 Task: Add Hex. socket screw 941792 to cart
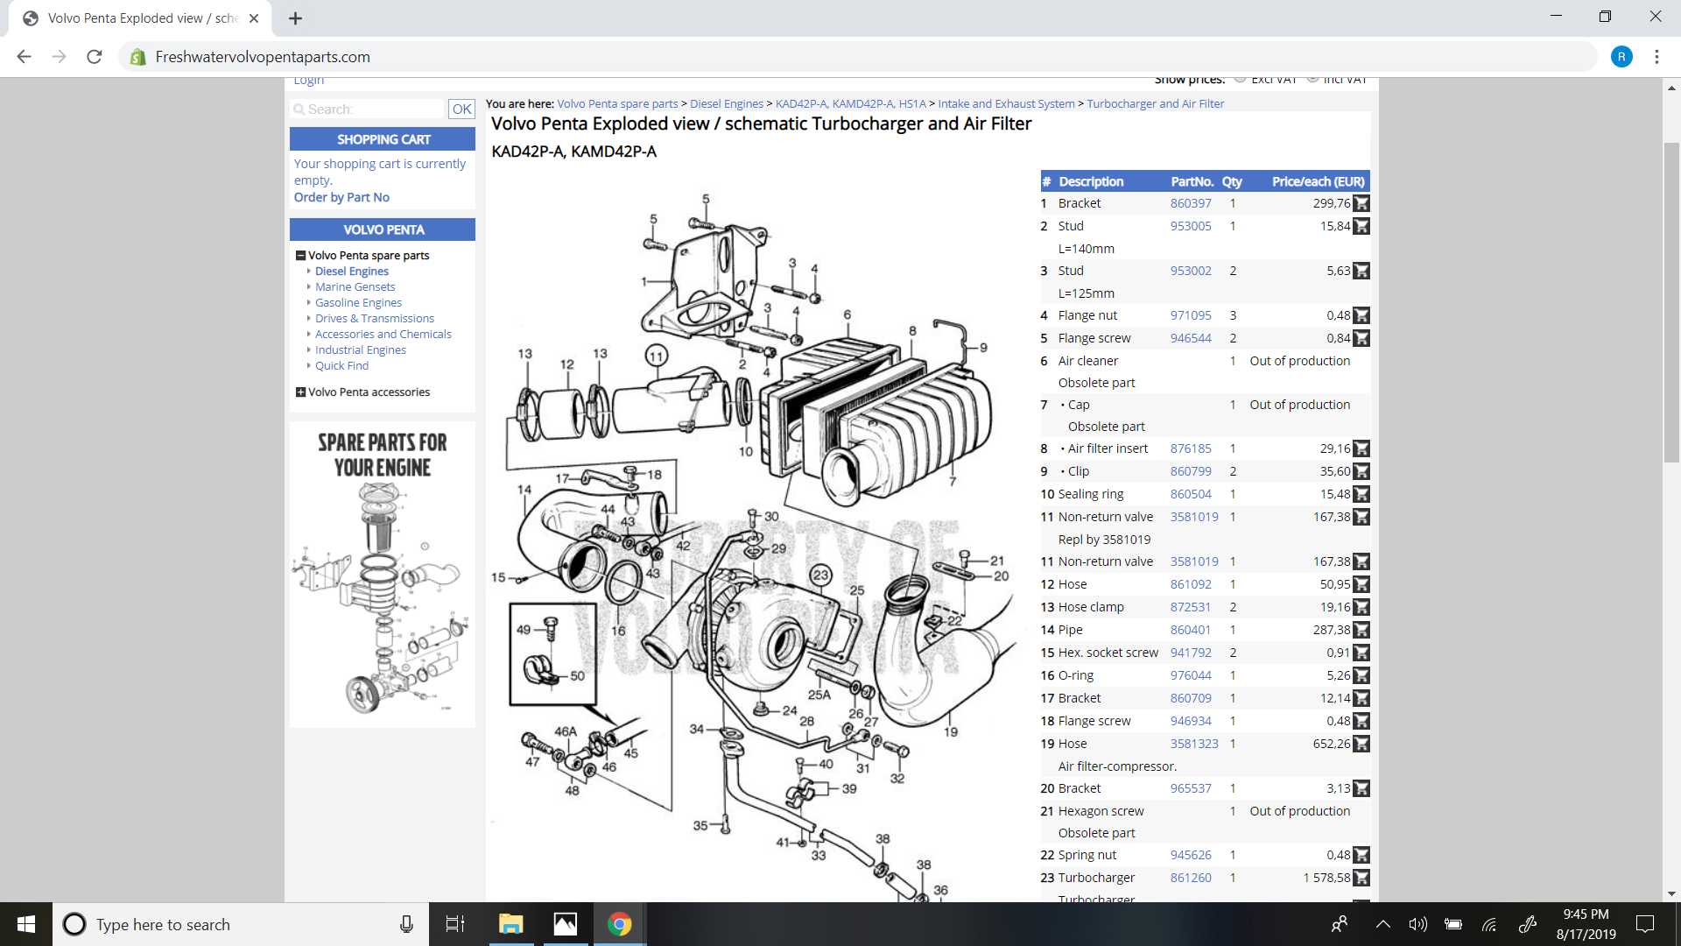coord(1361,653)
